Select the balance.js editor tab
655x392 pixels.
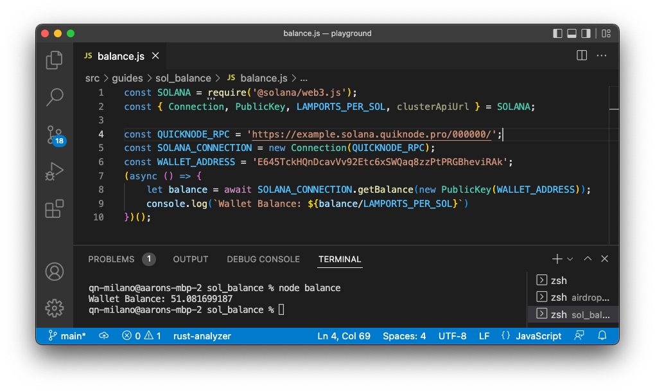(x=120, y=56)
